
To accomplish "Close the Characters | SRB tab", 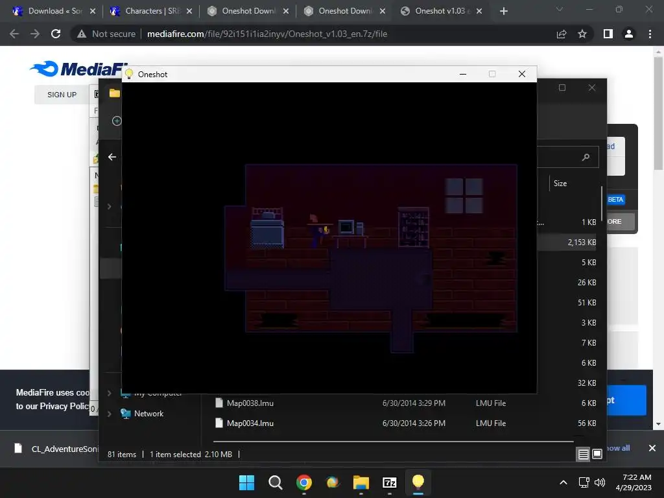I will (189, 11).
